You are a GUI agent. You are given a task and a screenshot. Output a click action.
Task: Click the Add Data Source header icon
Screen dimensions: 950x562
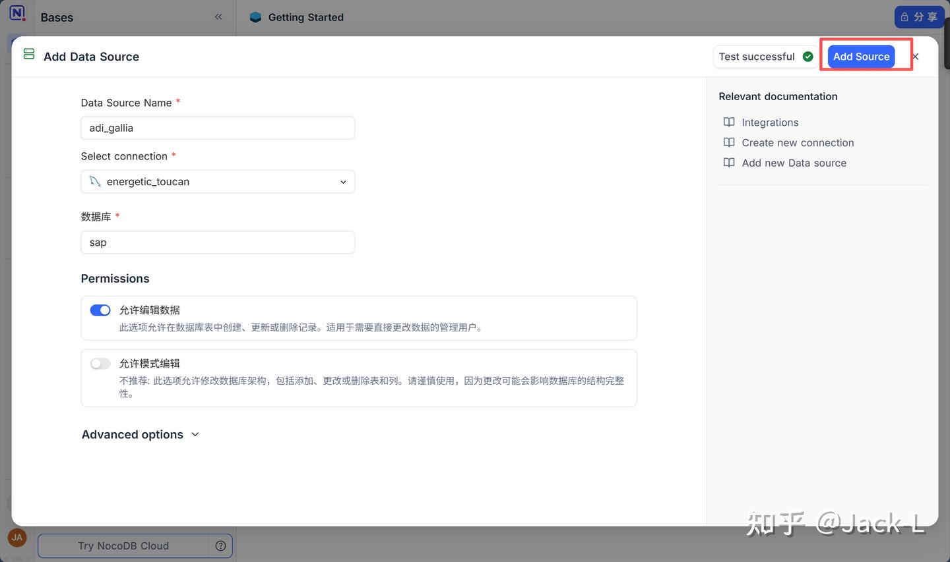29,54
